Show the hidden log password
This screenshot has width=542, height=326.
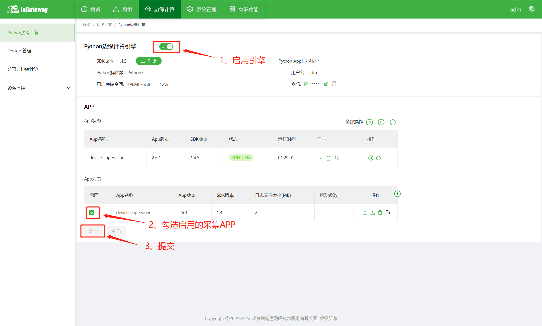click(326, 84)
